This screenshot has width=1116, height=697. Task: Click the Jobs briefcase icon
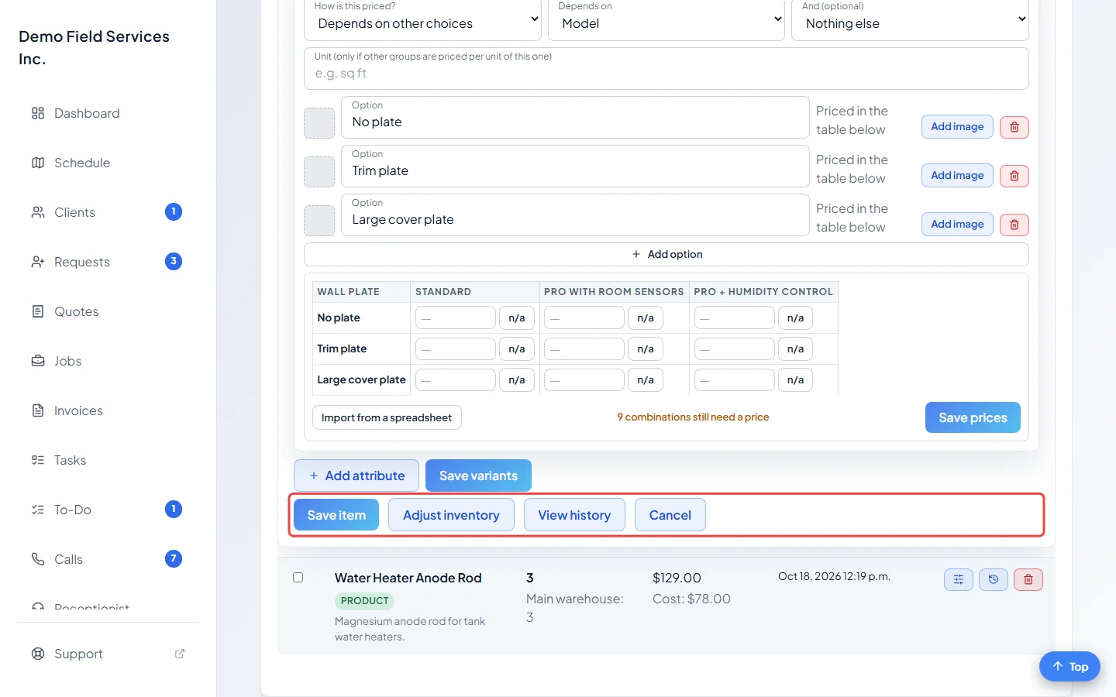[x=38, y=361]
